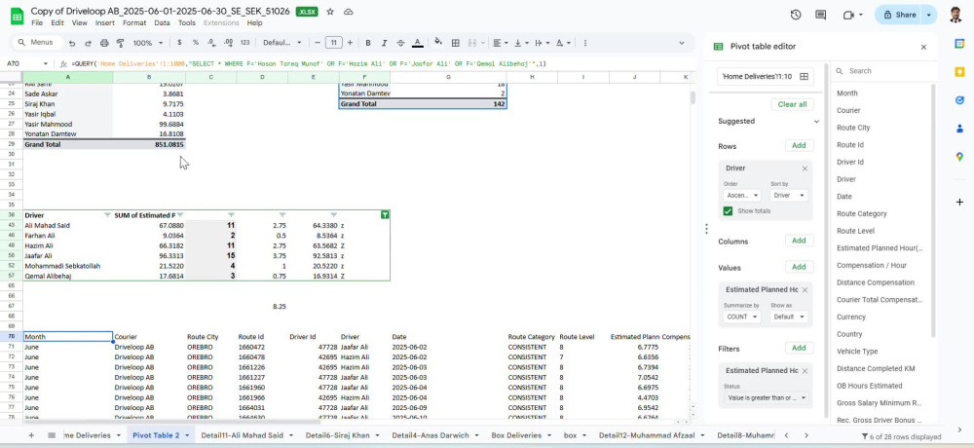Open the Format menu
This screenshot has width=974, height=448.
click(134, 23)
